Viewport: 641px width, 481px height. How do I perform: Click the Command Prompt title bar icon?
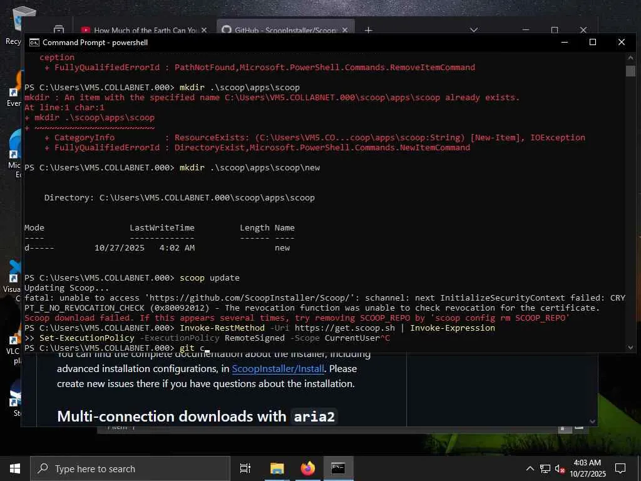pos(34,43)
